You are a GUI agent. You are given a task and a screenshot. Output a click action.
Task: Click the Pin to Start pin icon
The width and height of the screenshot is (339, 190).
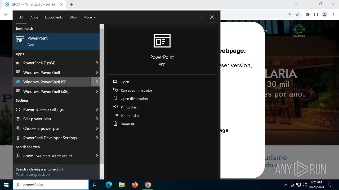[x=115, y=107]
